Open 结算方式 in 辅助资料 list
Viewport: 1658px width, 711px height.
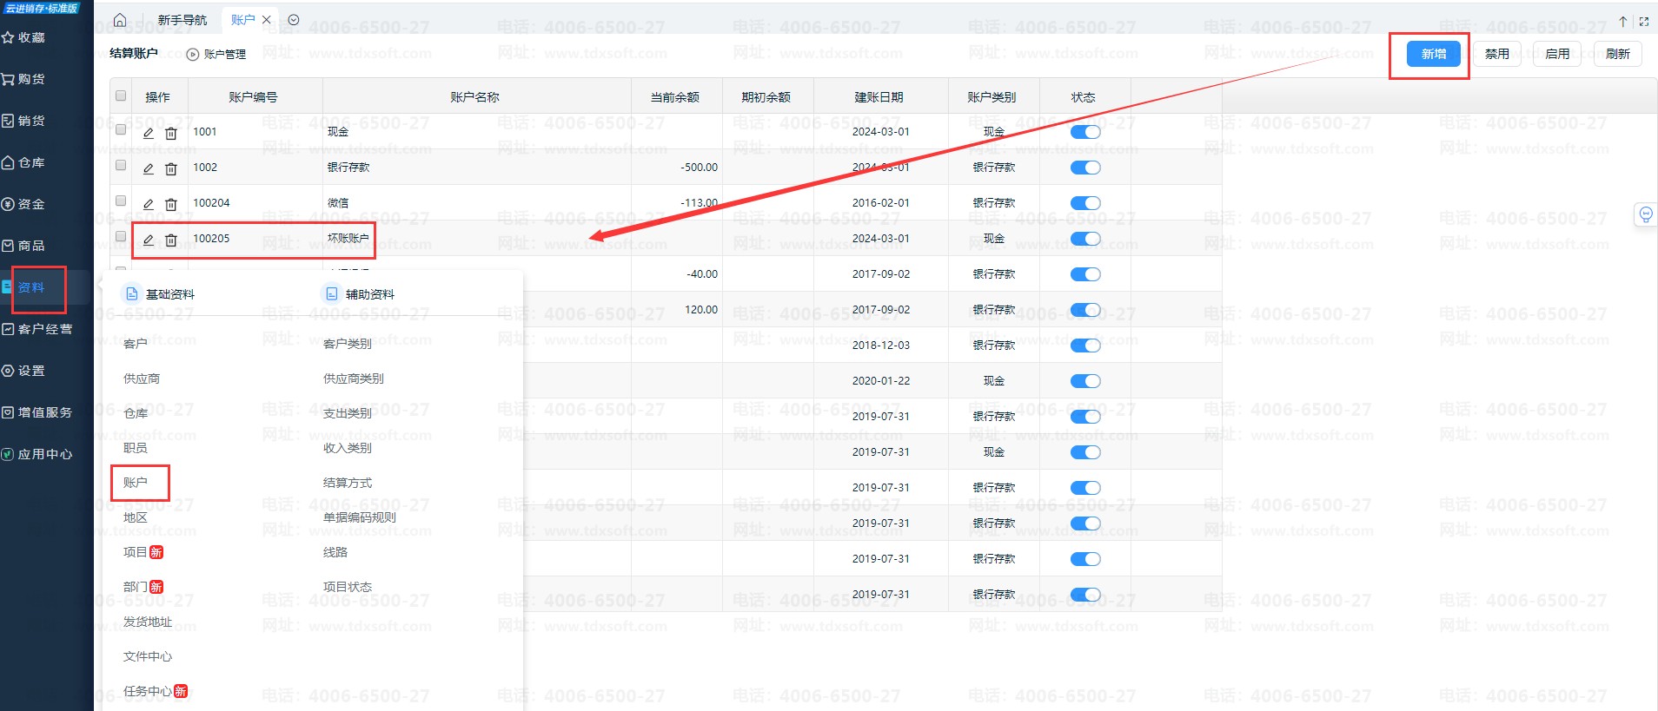(348, 483)
